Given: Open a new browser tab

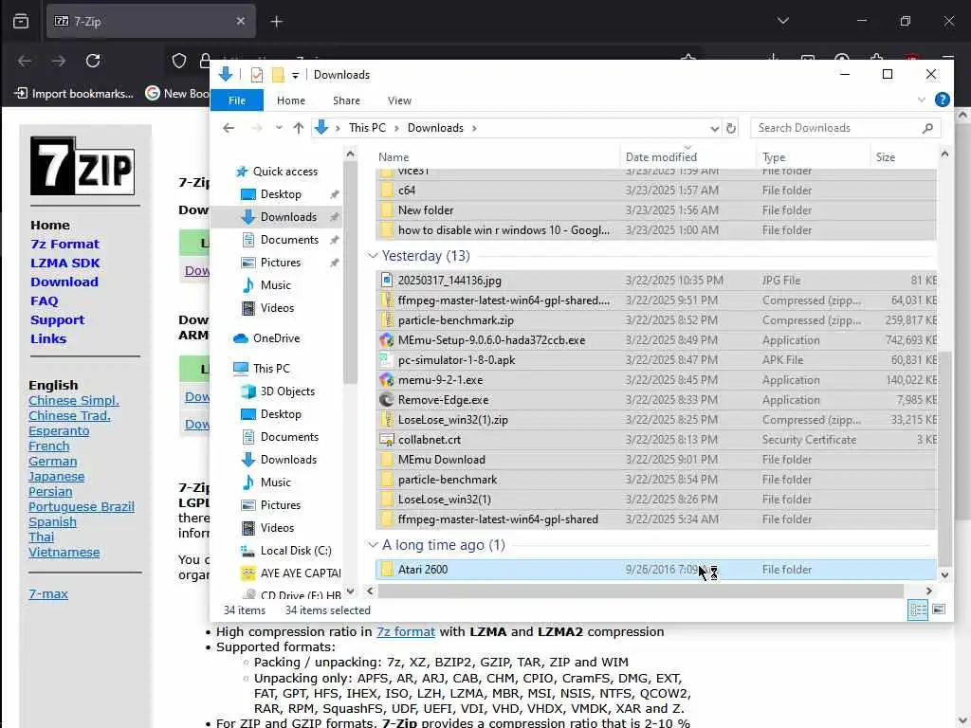Looking at the screenshot, I should (x=276, y=22).
